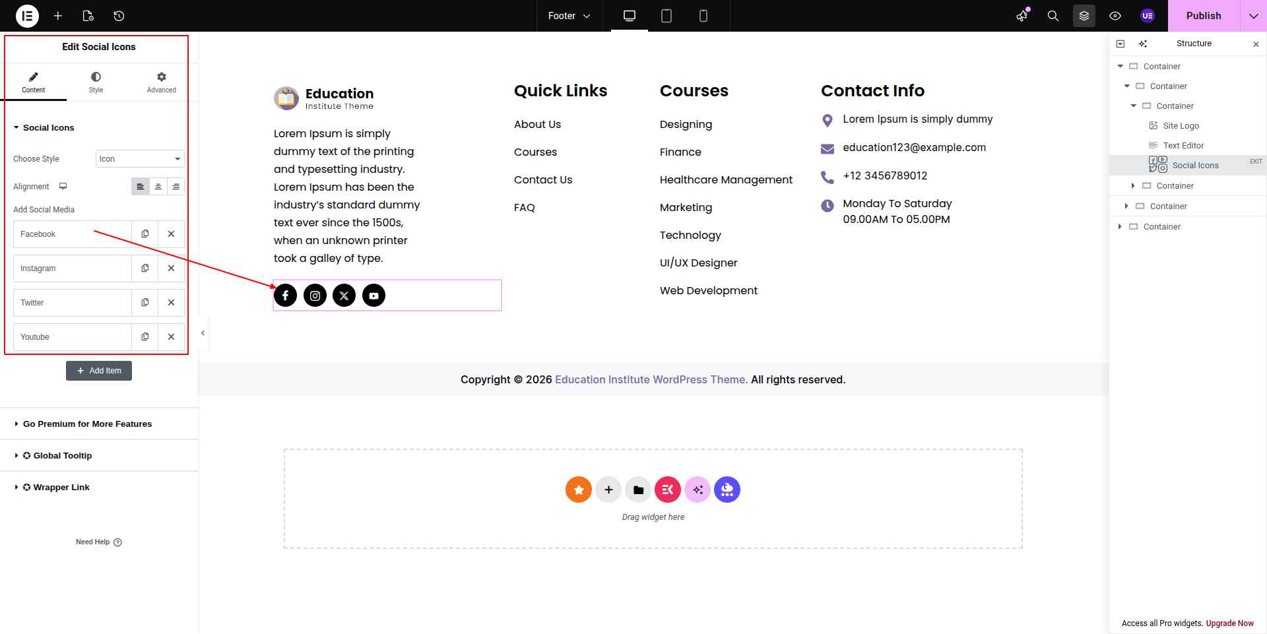The height and width of the screenshot is (634, 1267).
Task: Click the Finder search magnifier icon
Action: click(x=1053, y=16)
